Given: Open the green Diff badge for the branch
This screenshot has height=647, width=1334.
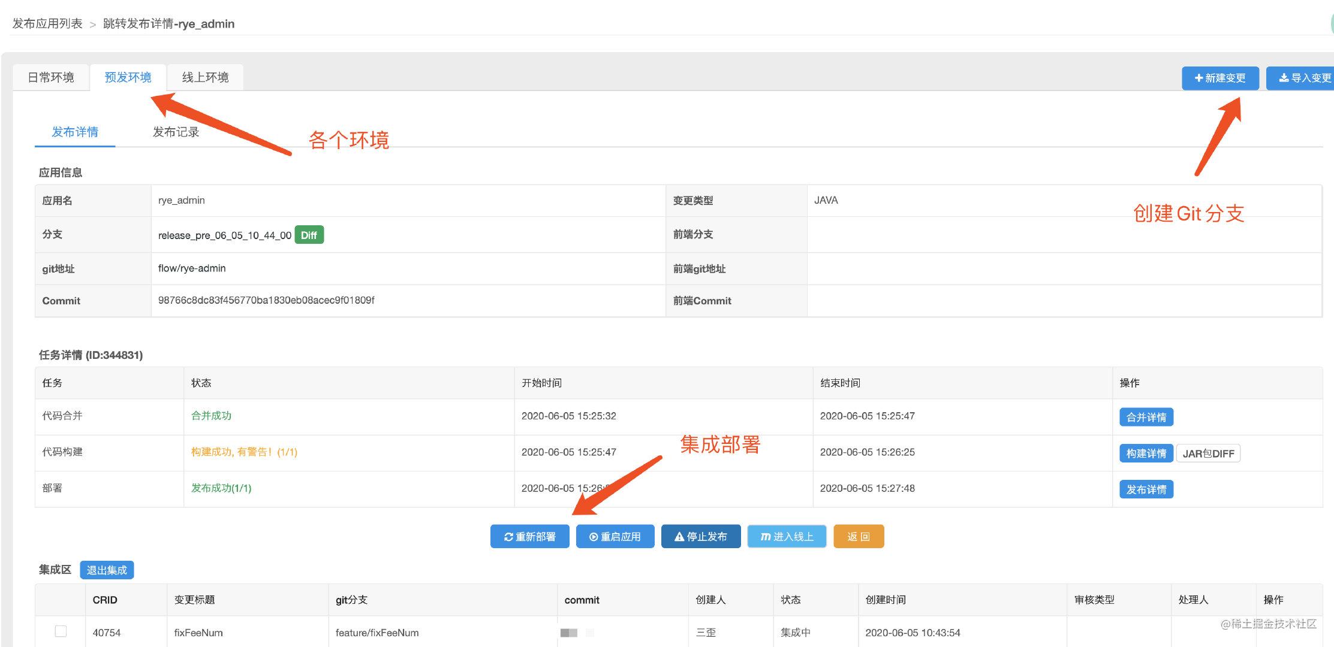Looking at the screenshot, I should (x=309, y=235).
